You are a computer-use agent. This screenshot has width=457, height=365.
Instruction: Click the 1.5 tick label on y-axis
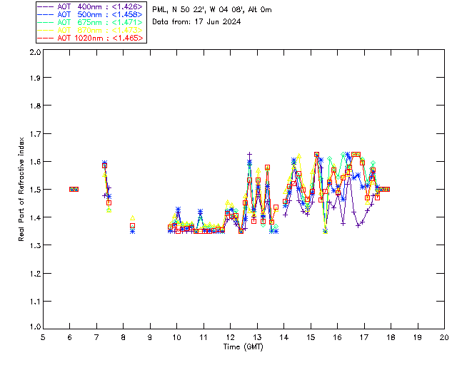click(34, 190)
